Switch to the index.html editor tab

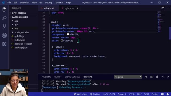click(48, 8)
